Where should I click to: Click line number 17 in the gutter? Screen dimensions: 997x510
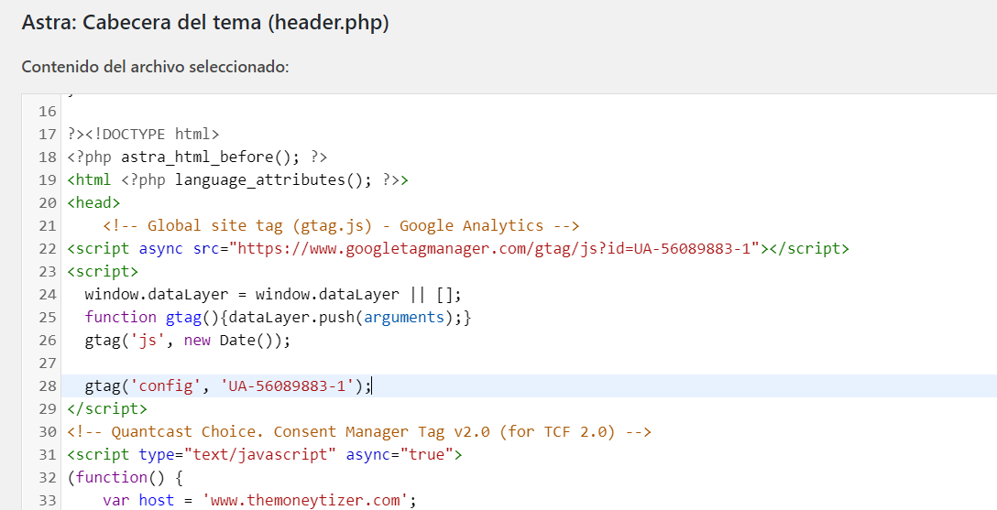click(x=48, y=134)
